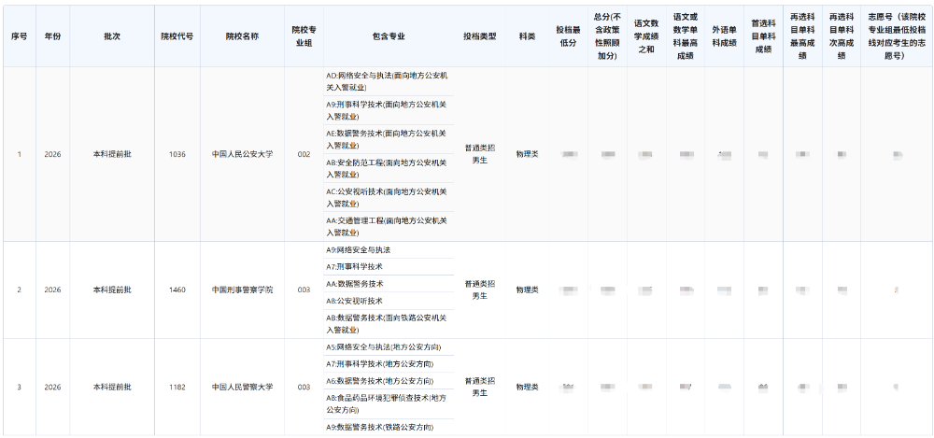
Task: Click college code 1036
Action: pos(177,154)
